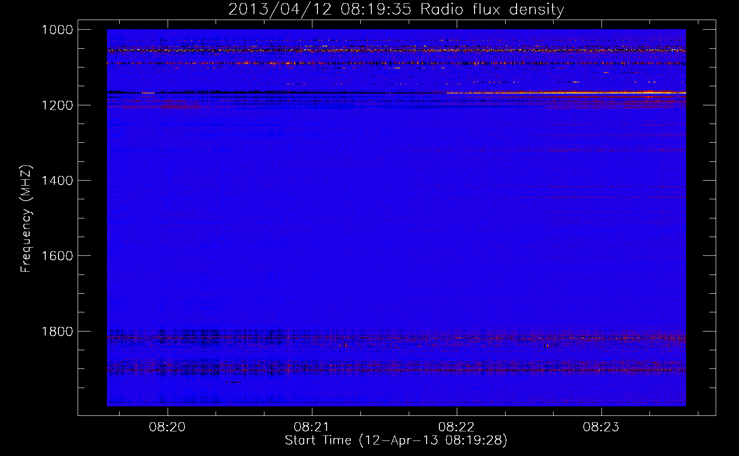The width and height of the screenshot is (739, 456).
Task: Click the 08:20 time tick label
Action: [x=168, y=427]
